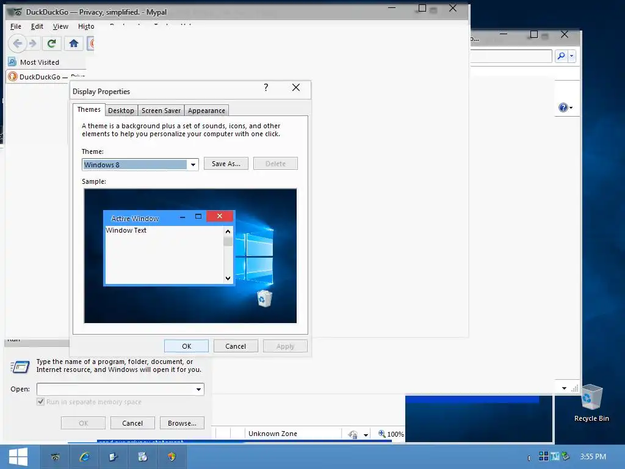Open the History menu in Mypal
625x469 pixels.
coord(86,26)
